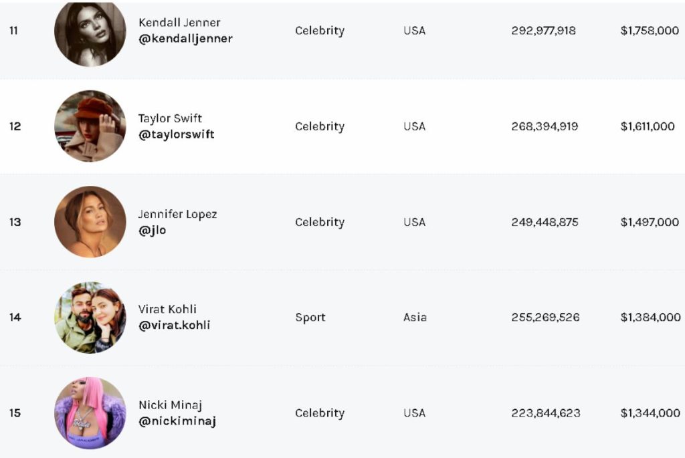The height and width of the screenshot is (458, 685).
Task: Follow the @taylorswift handle link
Action: point(176,134)
